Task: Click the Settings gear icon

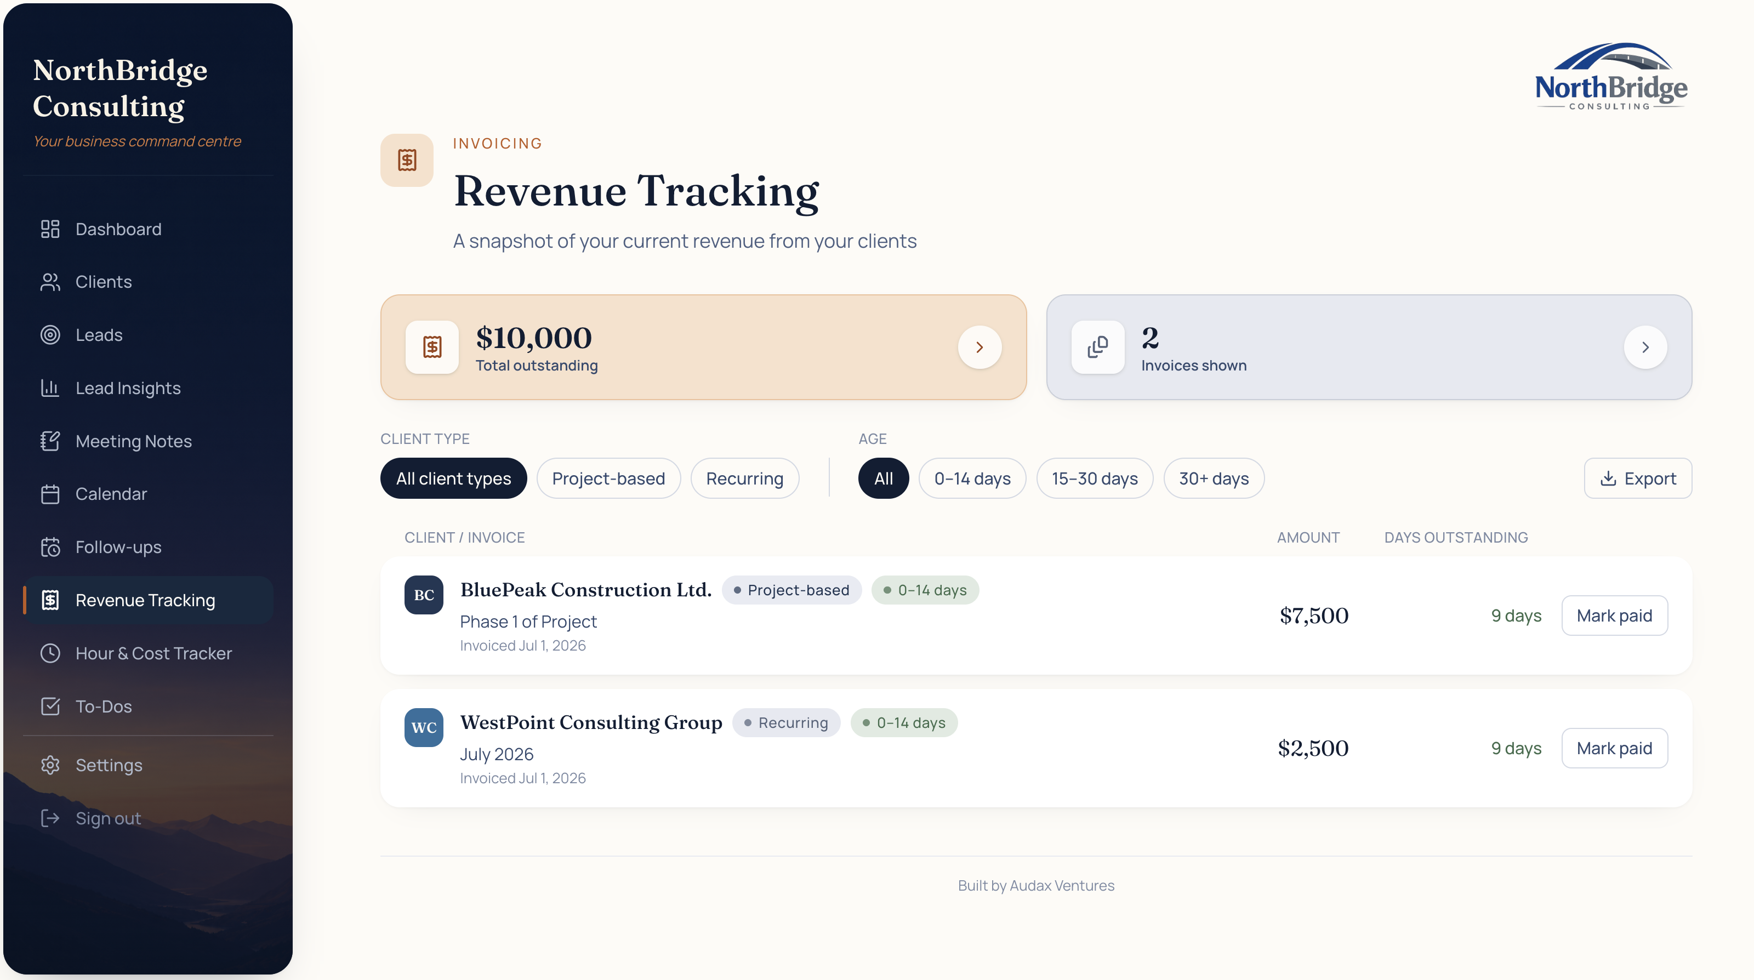Action: [x=50, y=765]
